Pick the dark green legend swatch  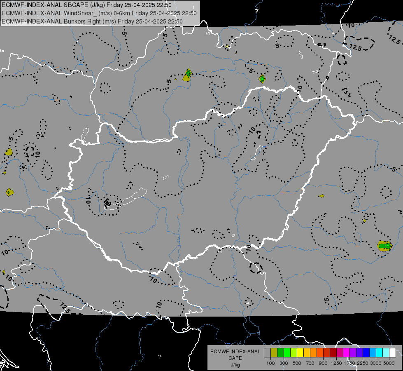[280, 353]
